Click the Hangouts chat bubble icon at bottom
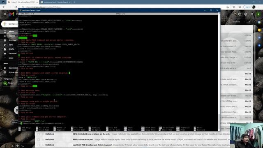The width and height of the screenshot is (263, 148). (x=17, y=146)
